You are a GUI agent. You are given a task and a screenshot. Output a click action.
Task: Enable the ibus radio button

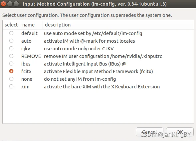[x=11, y=64]
